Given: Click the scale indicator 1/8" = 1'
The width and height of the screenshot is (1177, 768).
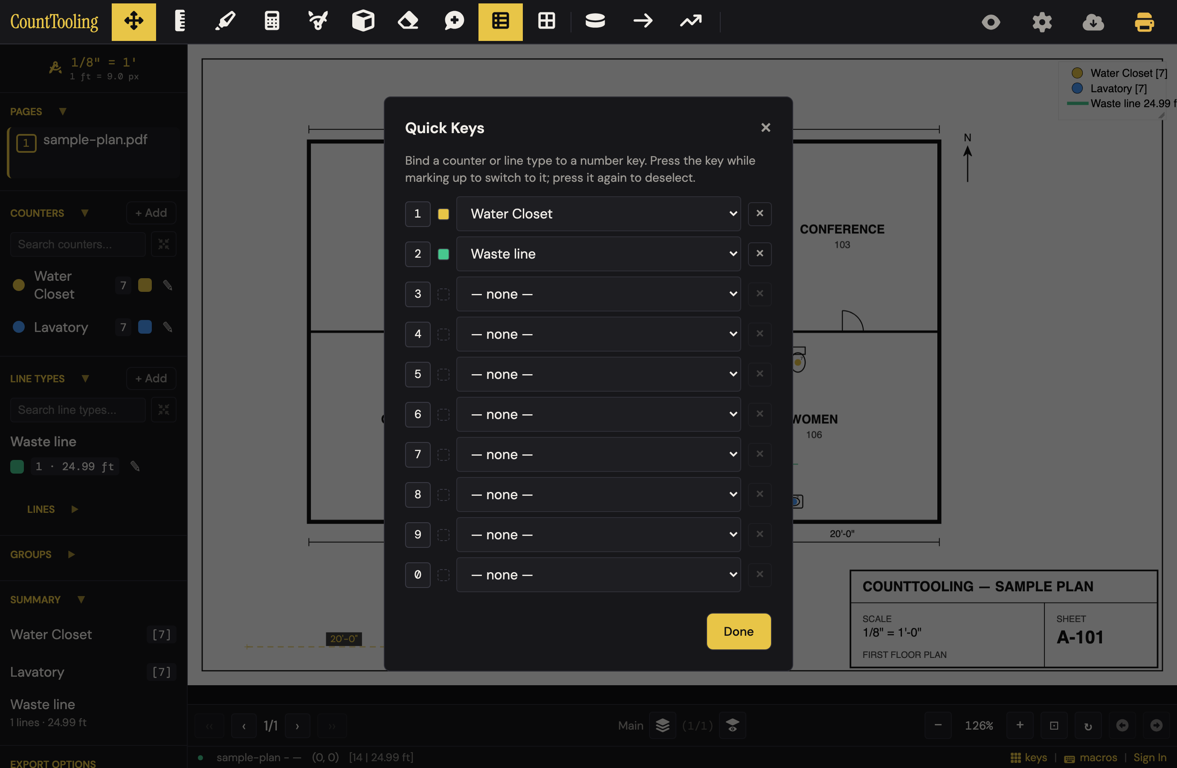Looking at the screenshot, I should point(94,68).
